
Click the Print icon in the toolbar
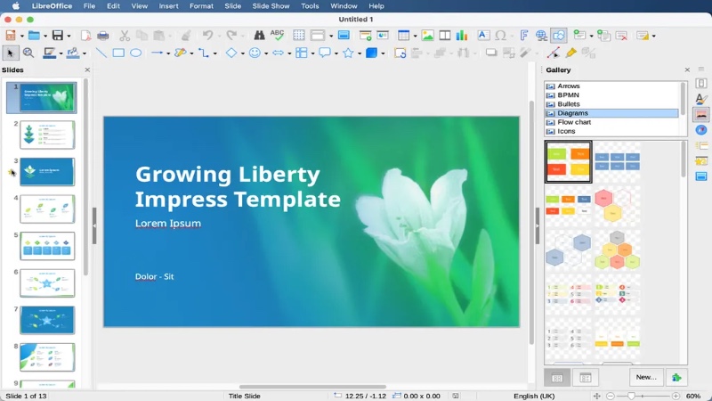click(103, 36)
